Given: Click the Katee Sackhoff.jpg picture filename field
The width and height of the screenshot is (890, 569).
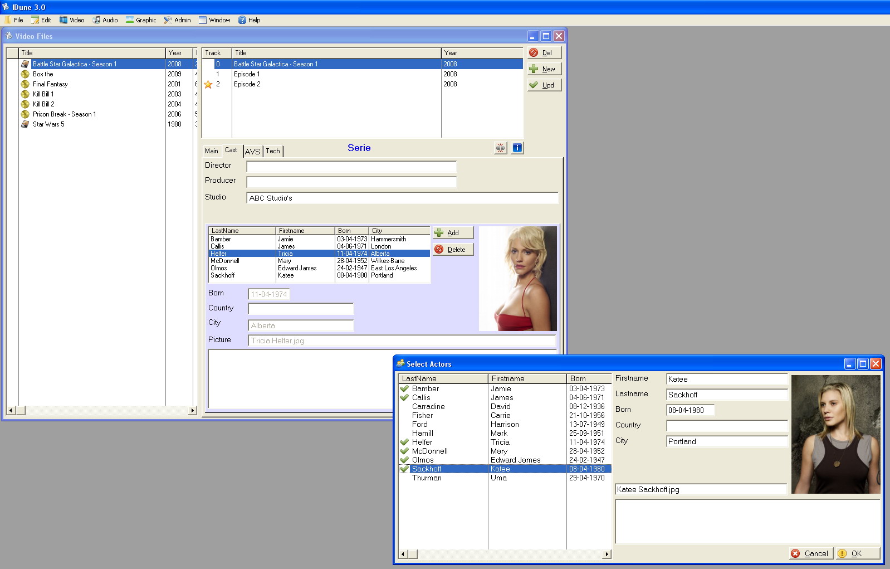Looking at the screenshot, I should [x=701, y=489].
